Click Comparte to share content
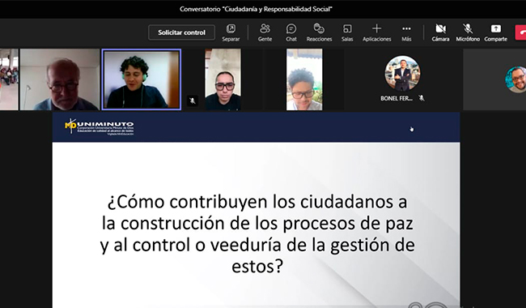 (495, 32)
